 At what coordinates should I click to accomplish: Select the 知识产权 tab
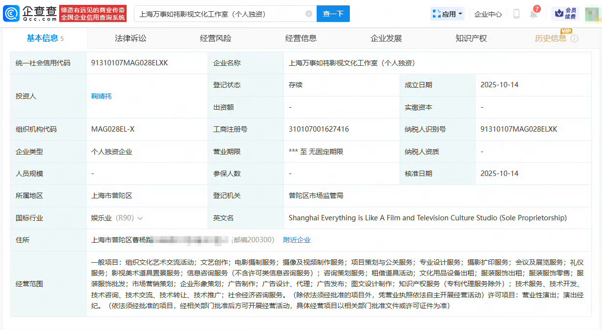tap(471, 39)
